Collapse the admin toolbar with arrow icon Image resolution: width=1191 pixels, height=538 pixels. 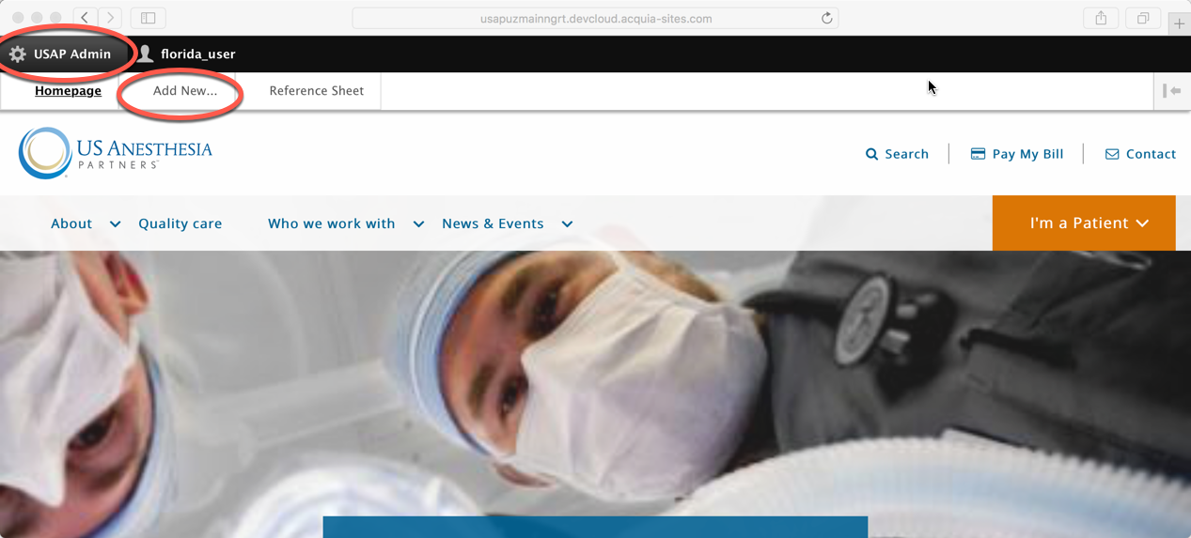coord(1171,91)
